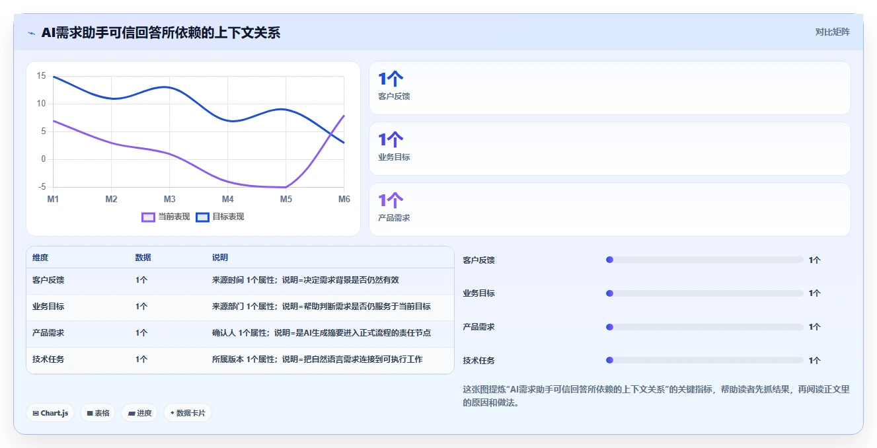877x448 pixels.
Task: Click the description starting 确认人 1个属性
Action: [321, 333]
